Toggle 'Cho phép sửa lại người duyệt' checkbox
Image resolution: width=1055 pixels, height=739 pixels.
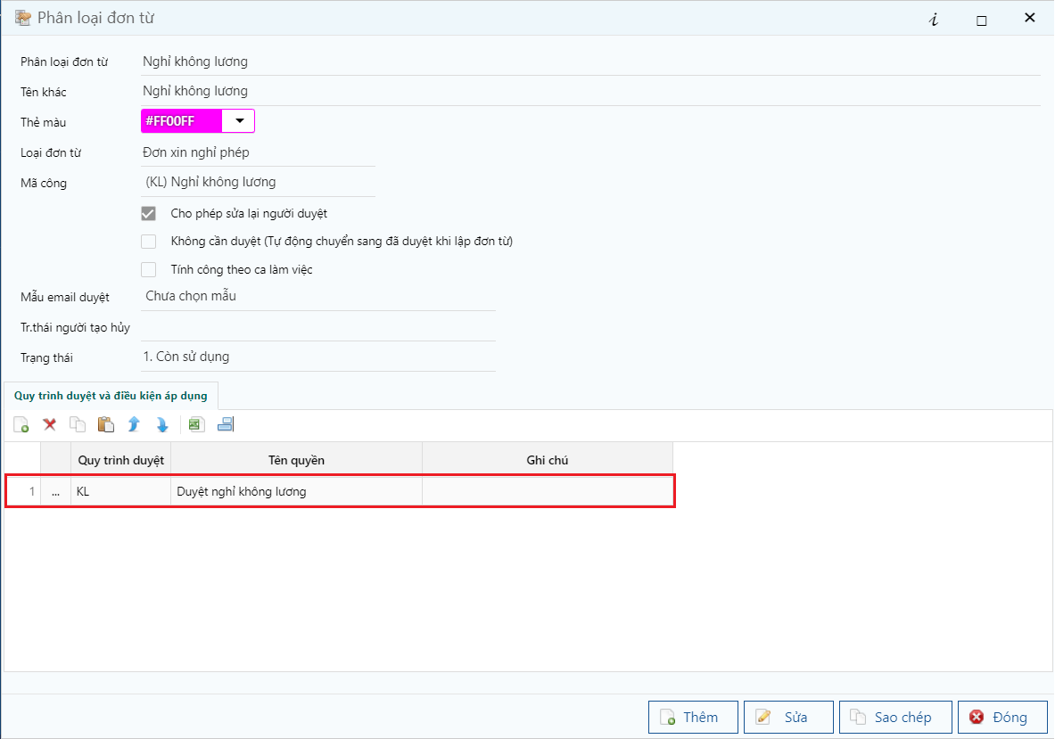(149, 214)
